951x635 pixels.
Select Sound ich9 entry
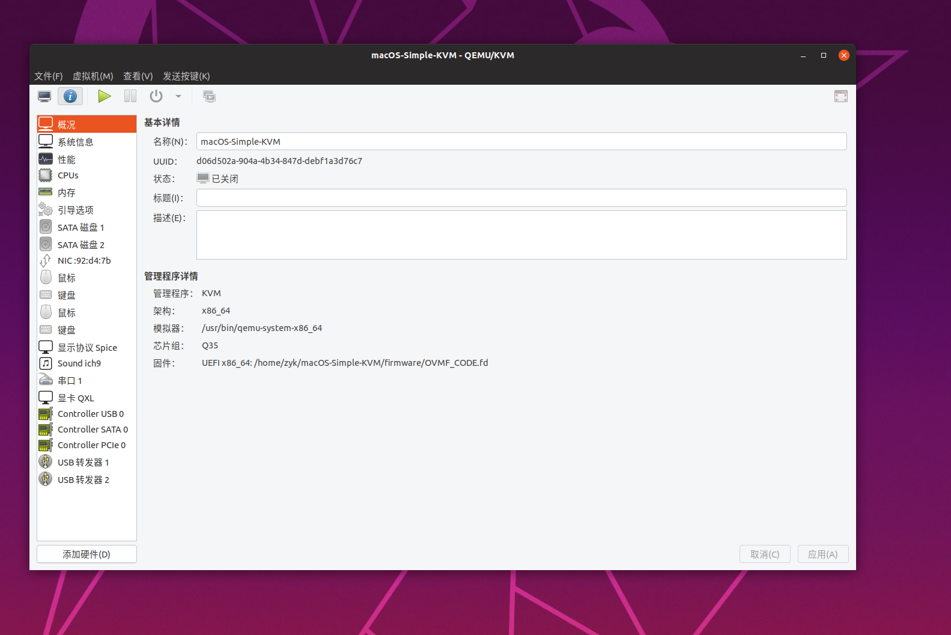pyautogui.click(x=87, y=363)
